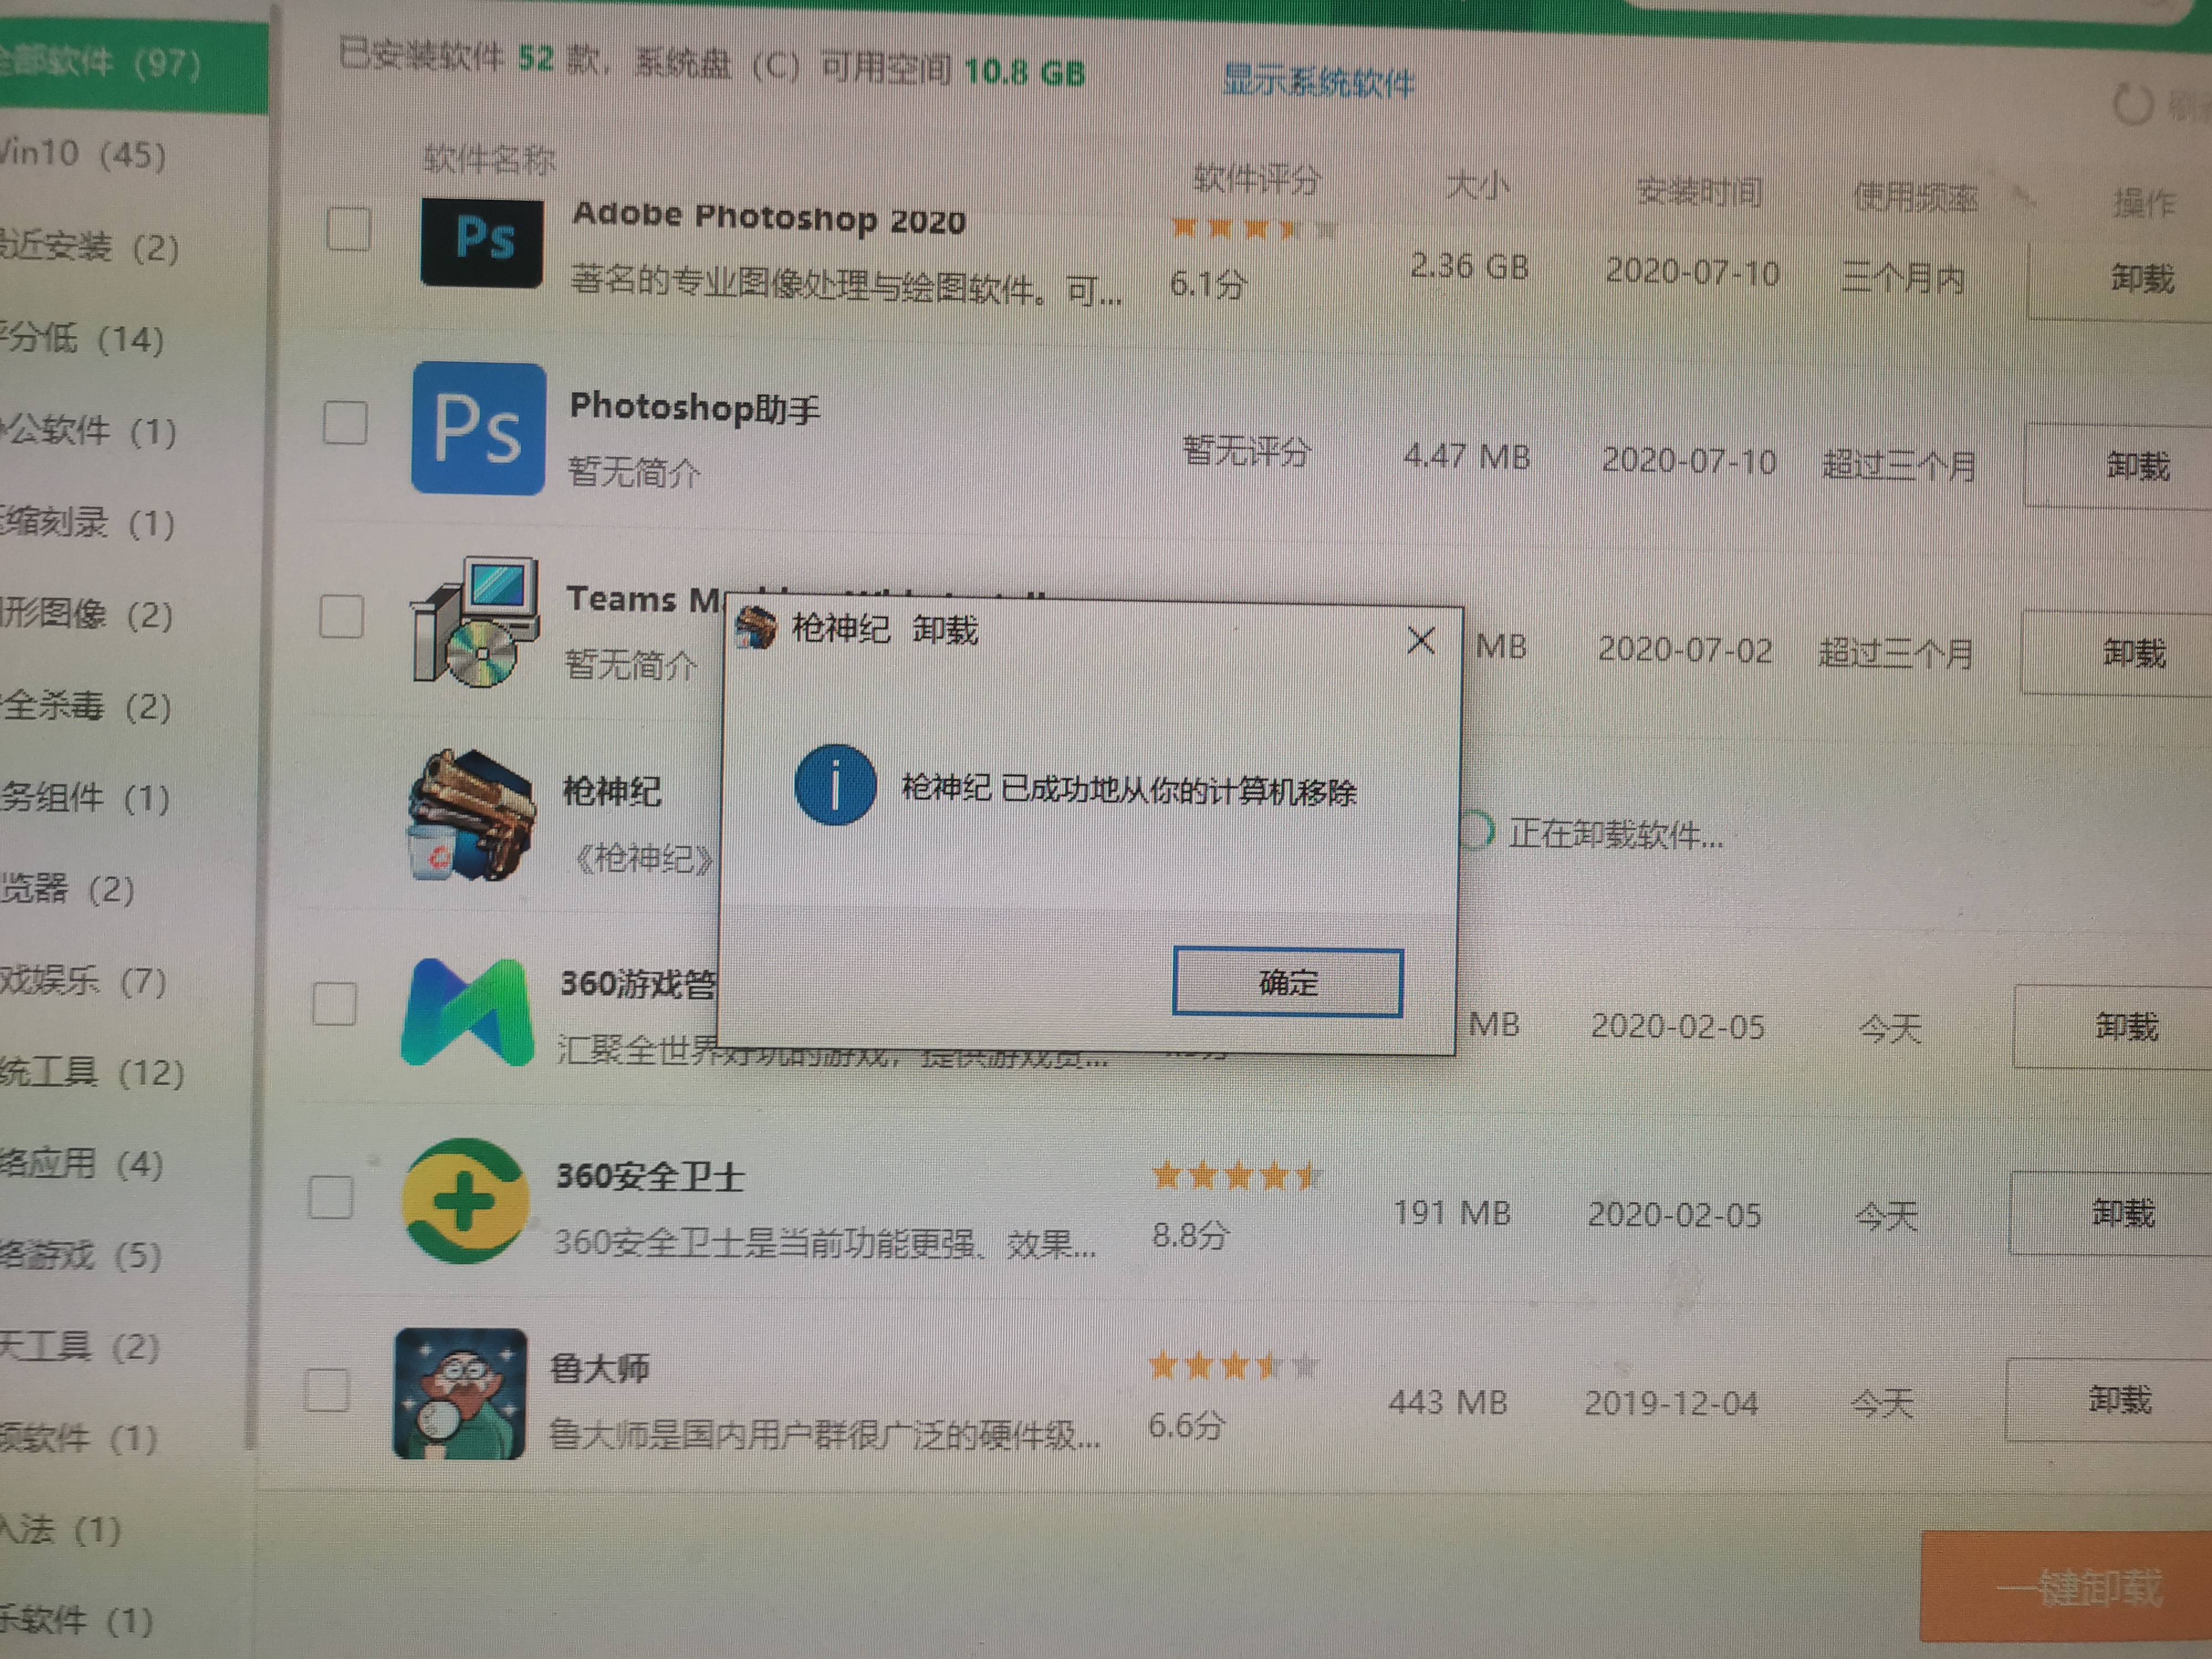The width and height of the screenshot is (2212, 1659).
Task: Tick the 鲁大师 checkbox
Action: pos(326,1390)
